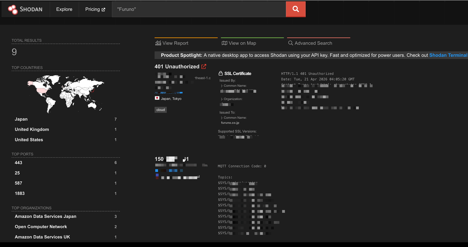Viewport: 468px width, 247px height.
Task: Open external link icon beside 401 Unauthorized
Action: (x=204, y=67)
